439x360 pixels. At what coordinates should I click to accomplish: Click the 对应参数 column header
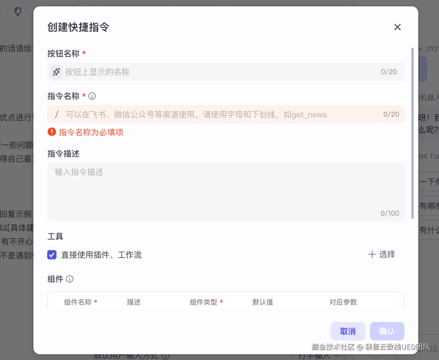click(343, 302)
